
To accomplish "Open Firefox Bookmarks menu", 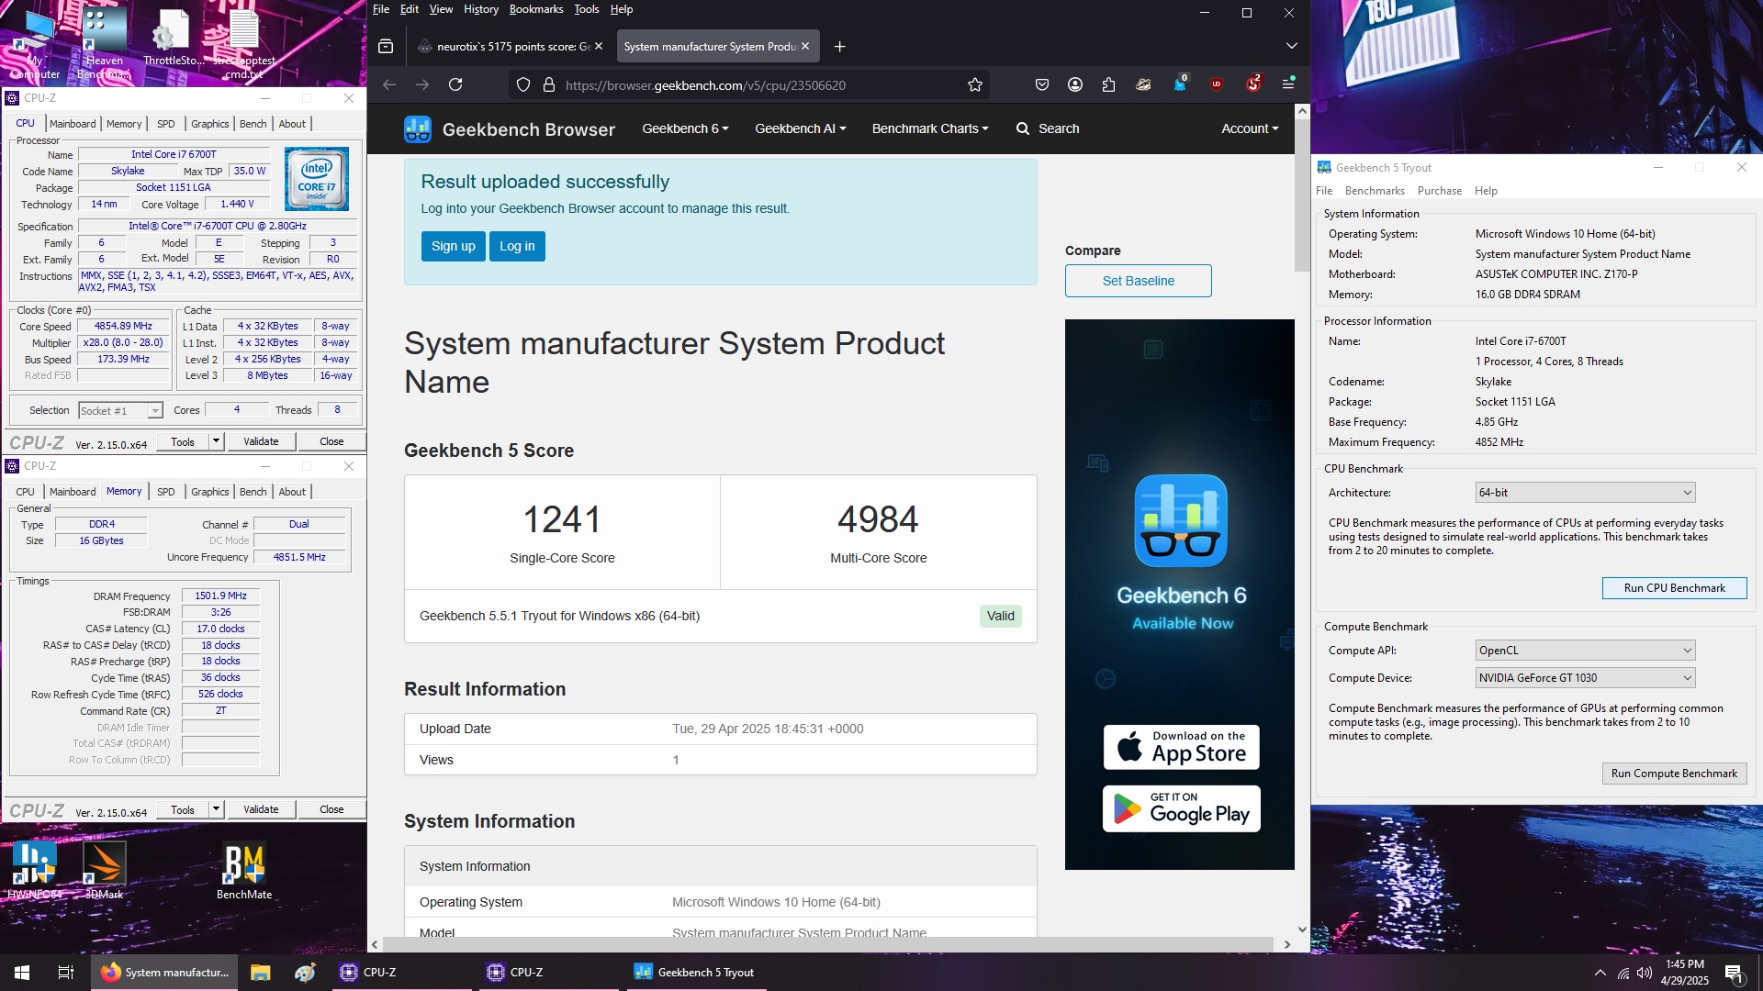I will [x=536, y=9].
